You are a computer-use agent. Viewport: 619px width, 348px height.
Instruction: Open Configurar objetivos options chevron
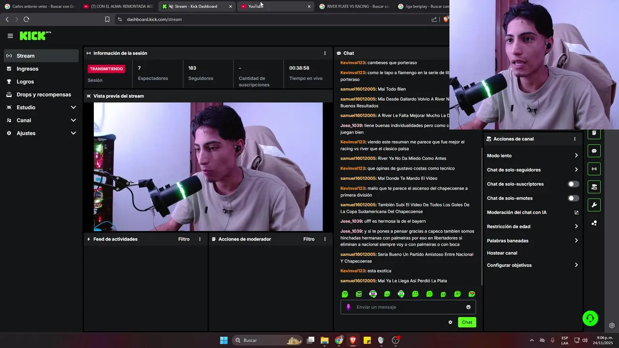point(576,265)
